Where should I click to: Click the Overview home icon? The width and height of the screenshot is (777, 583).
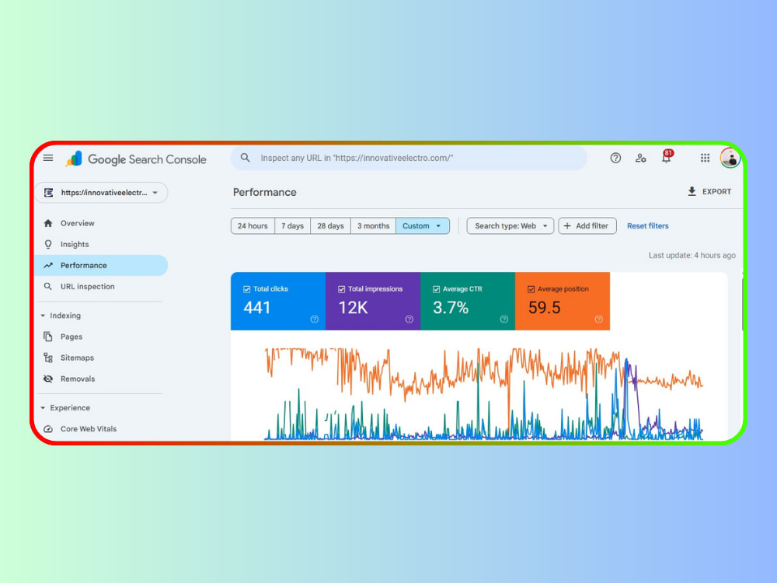pyautogui.click(x=48, y=223)
